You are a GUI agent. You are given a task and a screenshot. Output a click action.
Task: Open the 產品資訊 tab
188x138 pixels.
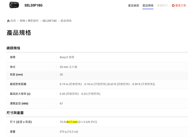point(133,5)
